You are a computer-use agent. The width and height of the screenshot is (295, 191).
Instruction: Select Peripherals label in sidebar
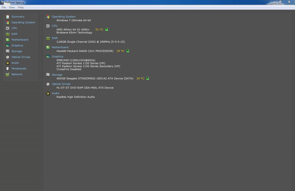pos(19,69)
